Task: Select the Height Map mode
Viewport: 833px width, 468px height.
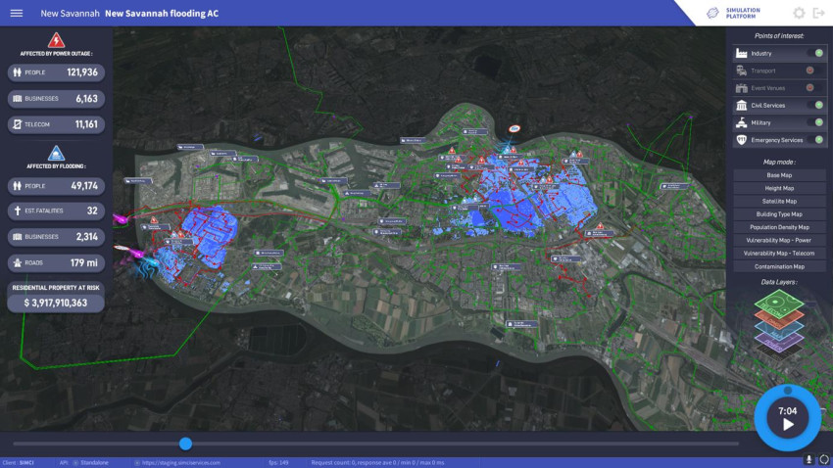Action: click(x=779, y=188)
